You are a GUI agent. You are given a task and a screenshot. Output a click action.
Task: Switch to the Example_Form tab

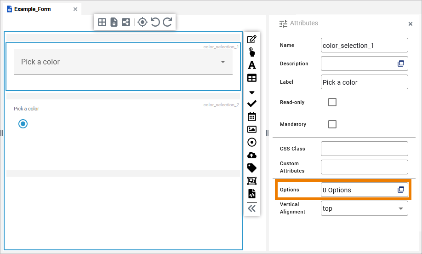point(32,9)
